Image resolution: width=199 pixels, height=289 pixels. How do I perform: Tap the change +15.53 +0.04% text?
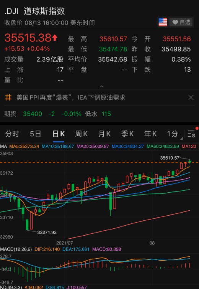coord(27,49)
